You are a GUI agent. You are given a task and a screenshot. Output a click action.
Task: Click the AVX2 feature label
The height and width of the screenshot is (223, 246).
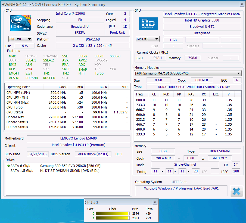coord(83,60)
